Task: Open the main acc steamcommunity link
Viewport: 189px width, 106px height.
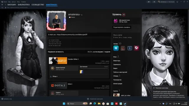Action: (x=72, y=35)
